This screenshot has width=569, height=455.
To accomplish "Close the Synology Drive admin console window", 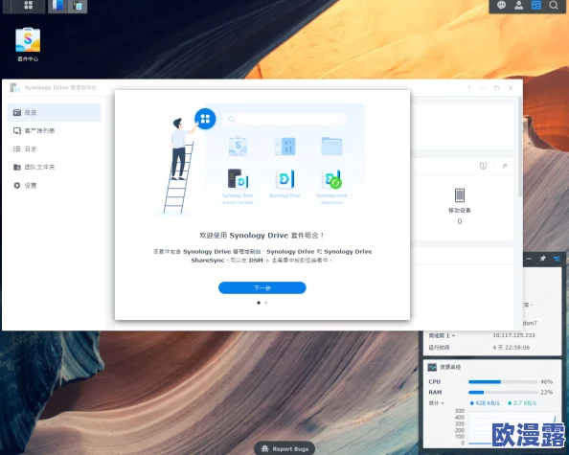I will [511, 88].
